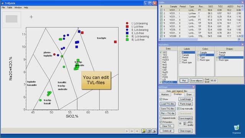The width and height of the screenshot is (245, 138).
Task: Click green circle 'III; Lct-bearing' legend marker
Action: pos(127,36)
